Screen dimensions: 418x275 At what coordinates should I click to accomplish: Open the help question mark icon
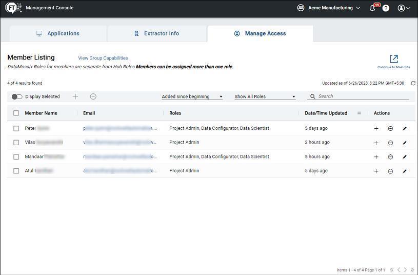386,8
